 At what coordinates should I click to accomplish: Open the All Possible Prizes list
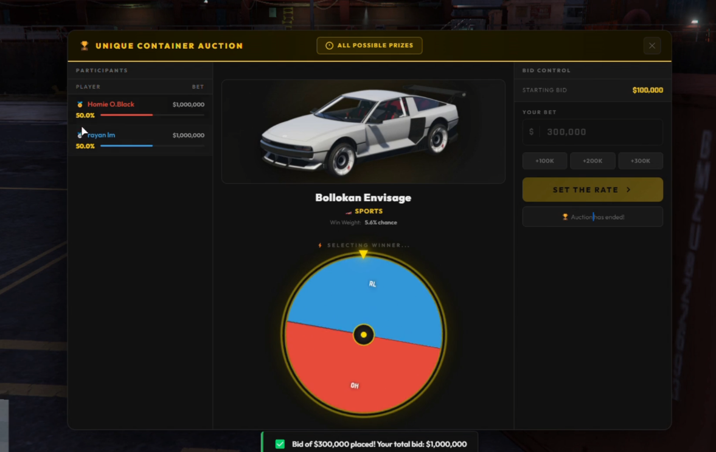point(369,46)
